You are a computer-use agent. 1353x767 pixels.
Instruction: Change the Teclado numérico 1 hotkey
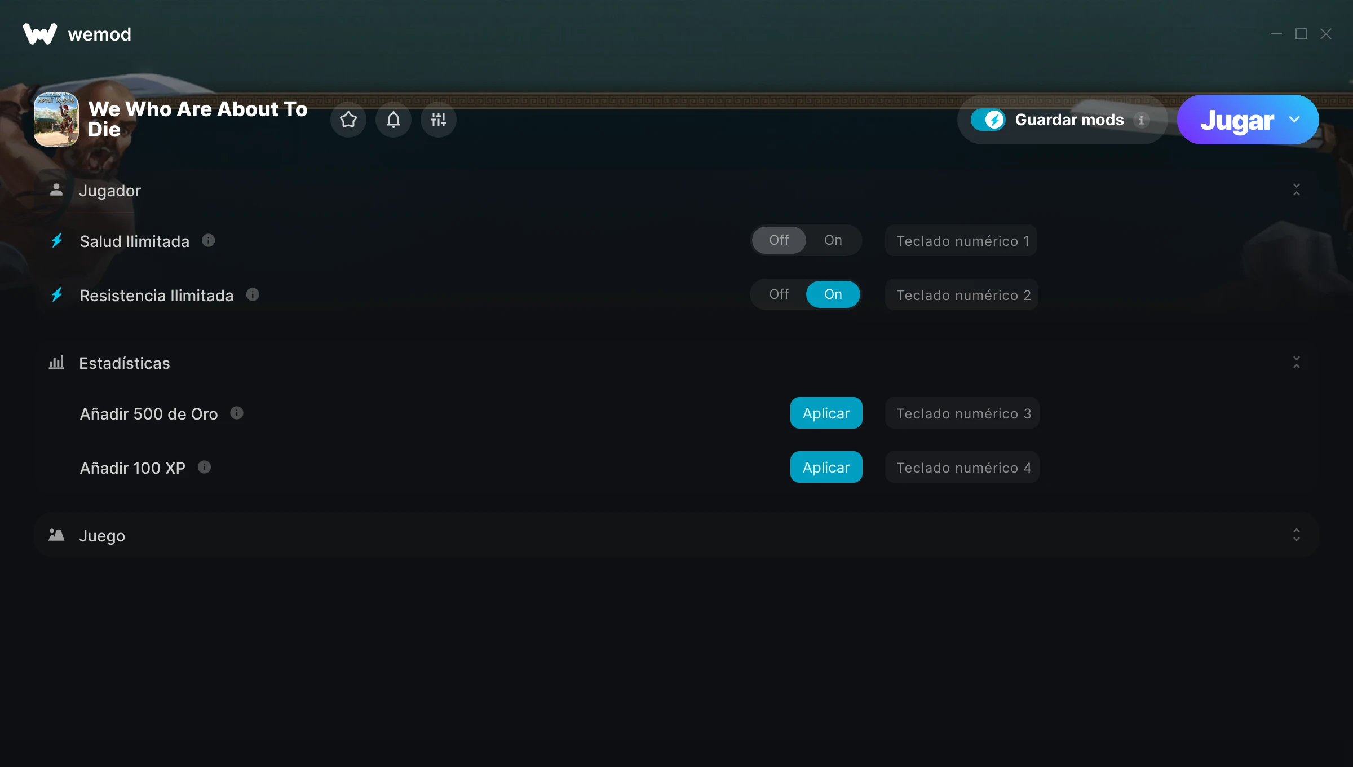[961, 241]
